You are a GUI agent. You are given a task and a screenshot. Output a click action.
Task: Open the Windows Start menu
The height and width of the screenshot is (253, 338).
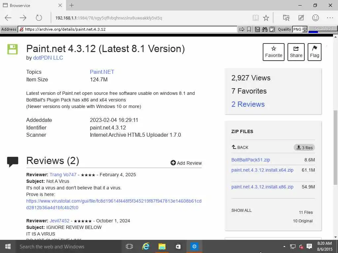click(x=8, y=246)
